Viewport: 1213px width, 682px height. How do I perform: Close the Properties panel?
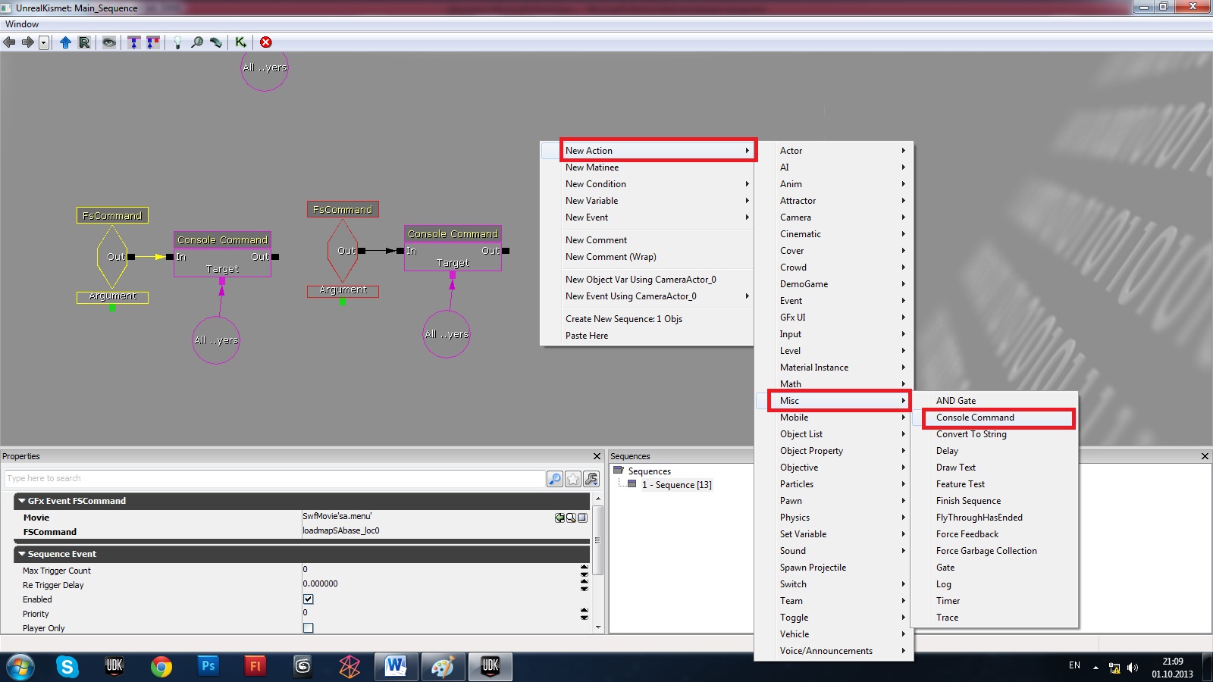597,456
